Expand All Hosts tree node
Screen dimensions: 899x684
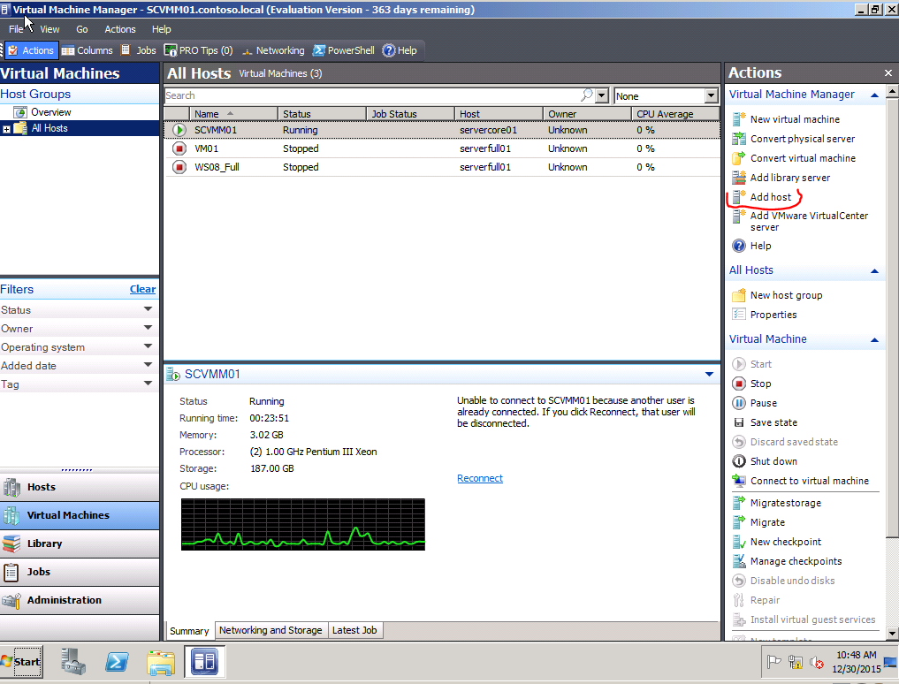click(x=6, y=129)
